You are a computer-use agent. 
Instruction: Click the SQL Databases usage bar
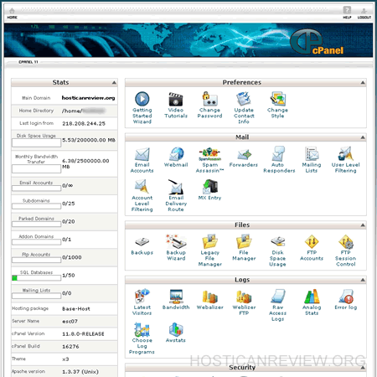tap(36, 278)
